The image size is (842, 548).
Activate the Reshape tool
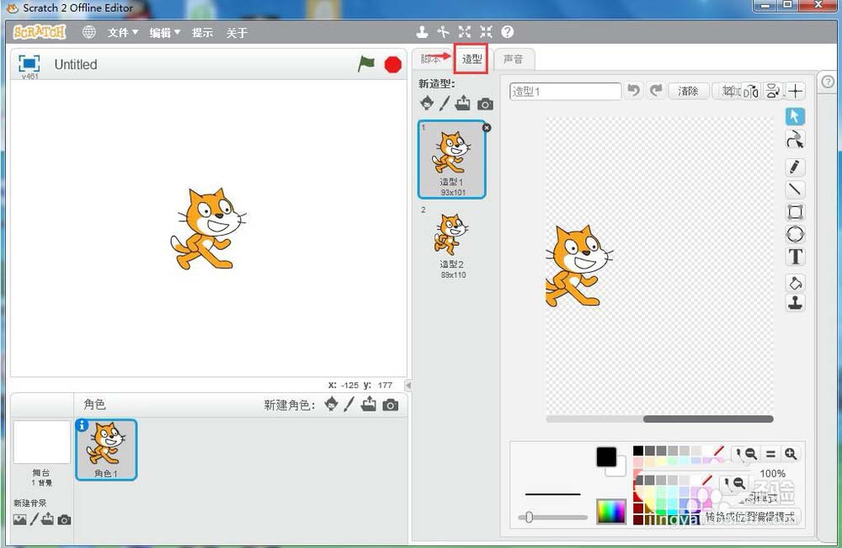[795, 140]
